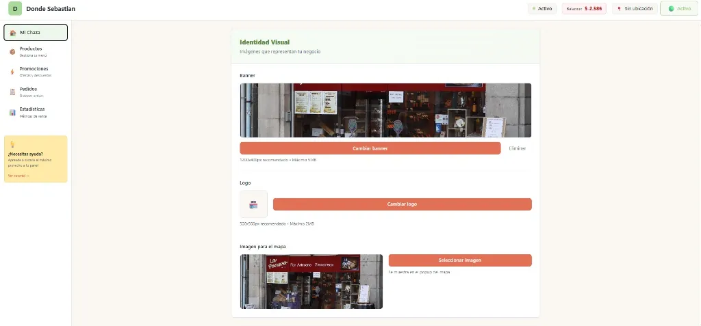The width and height of the screenshot is (701, 326).
Task: Click the Promociones lightning icon
Action: click(12, 72)
